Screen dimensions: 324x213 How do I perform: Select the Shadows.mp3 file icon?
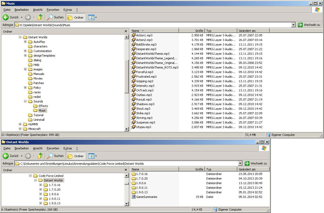133,104
